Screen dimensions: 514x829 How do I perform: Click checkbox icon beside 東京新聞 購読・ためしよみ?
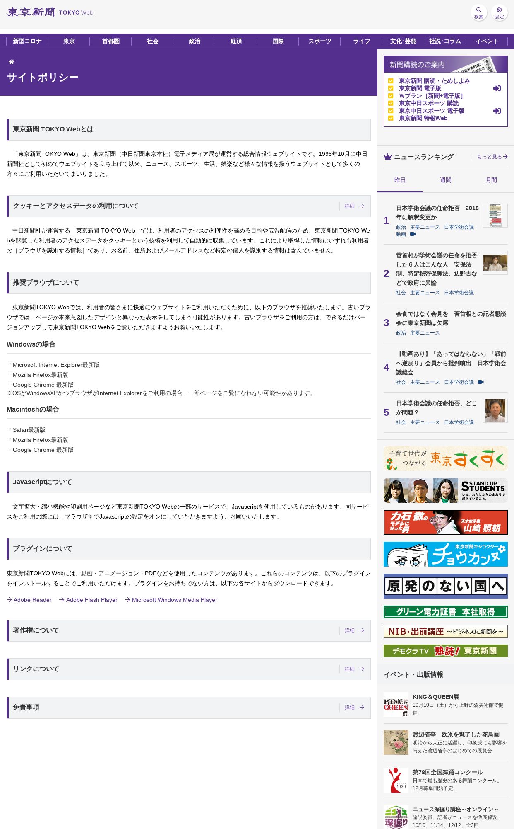(x=391, y=81)
